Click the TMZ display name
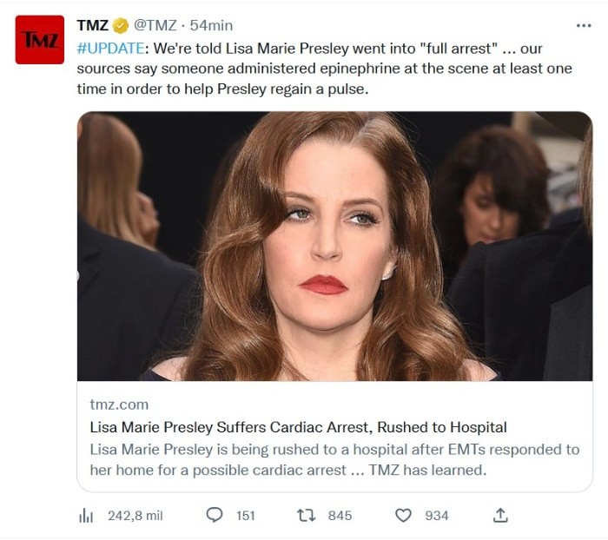 point(92,25)
